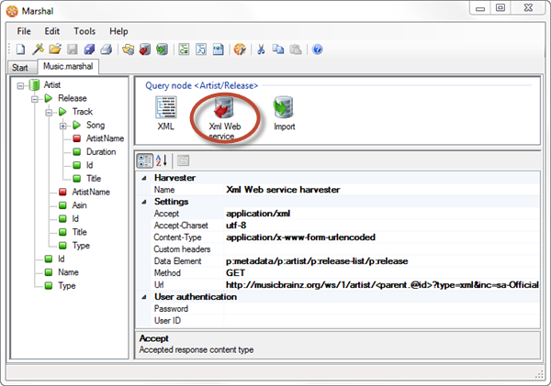Click the Cut scissors toolbar icon

(262, 49)
